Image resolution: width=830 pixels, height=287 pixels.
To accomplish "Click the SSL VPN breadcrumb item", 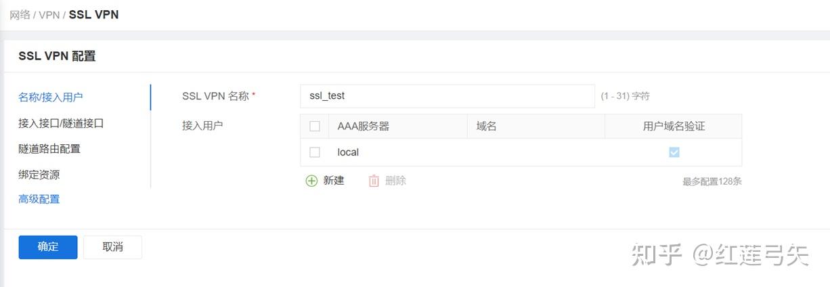I will tap(93, 15).
